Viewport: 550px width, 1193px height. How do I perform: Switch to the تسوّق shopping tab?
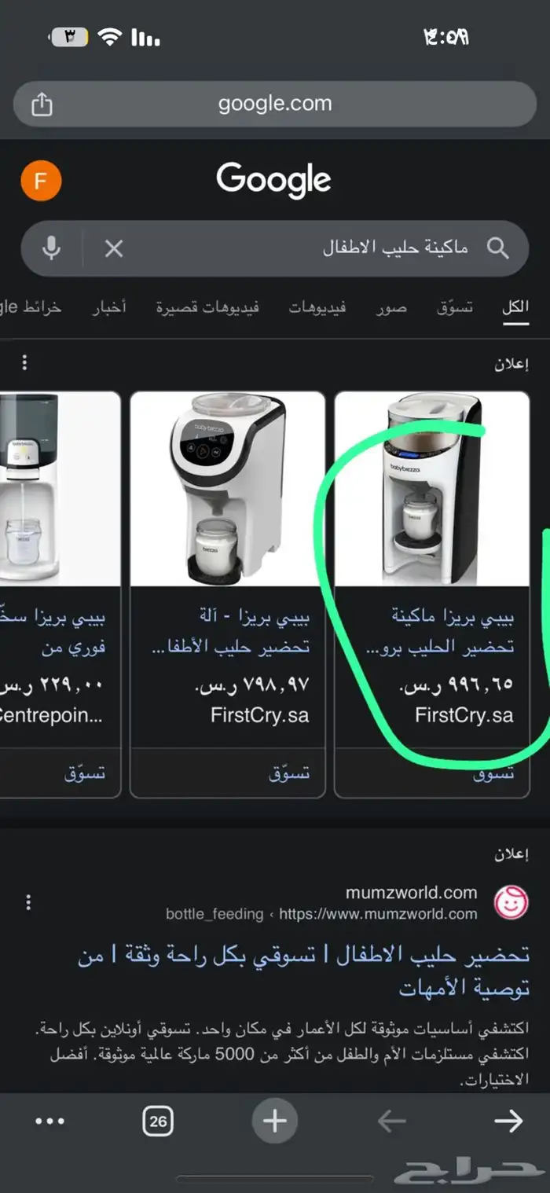tap(455, 307)
